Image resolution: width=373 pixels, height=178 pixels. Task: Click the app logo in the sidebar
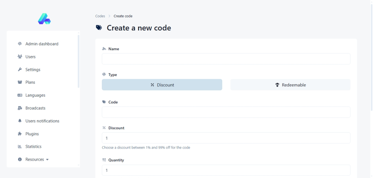coord(44,19)
